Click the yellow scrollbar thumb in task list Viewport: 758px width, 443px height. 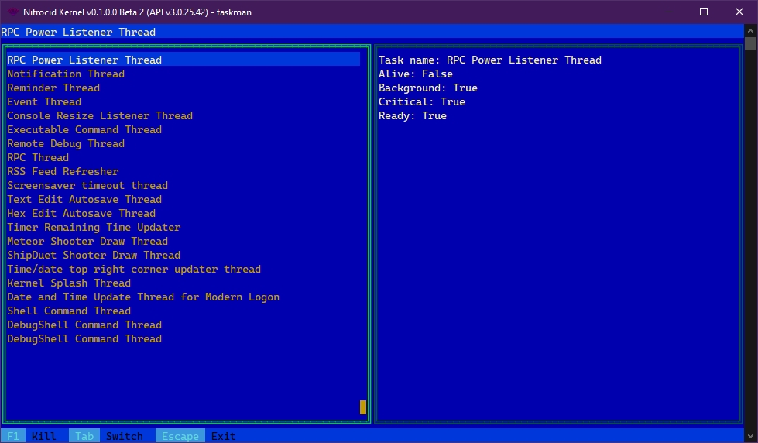363,407
